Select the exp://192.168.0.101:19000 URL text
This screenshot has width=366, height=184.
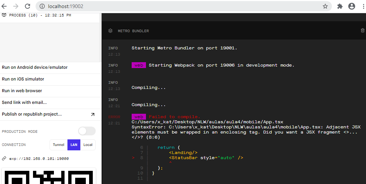(39, 159)
